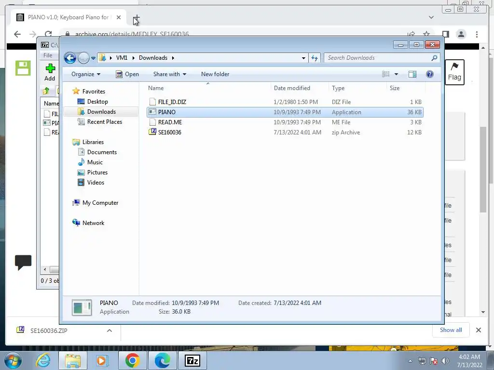Open the recent locations dropdown arrow
Screen dimensions: 494x370
[93, 58]
